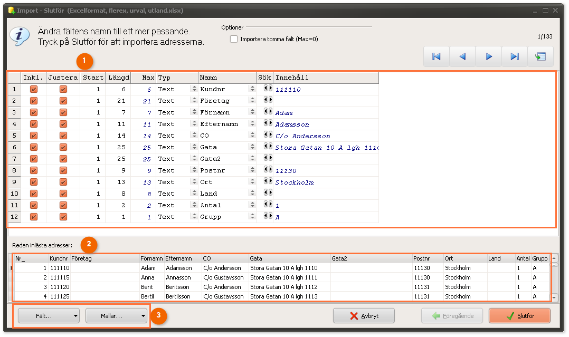The height and width of the screenshot is (337, 569).
Task: Click search arrows for Ort row
Action: [268, 181]
